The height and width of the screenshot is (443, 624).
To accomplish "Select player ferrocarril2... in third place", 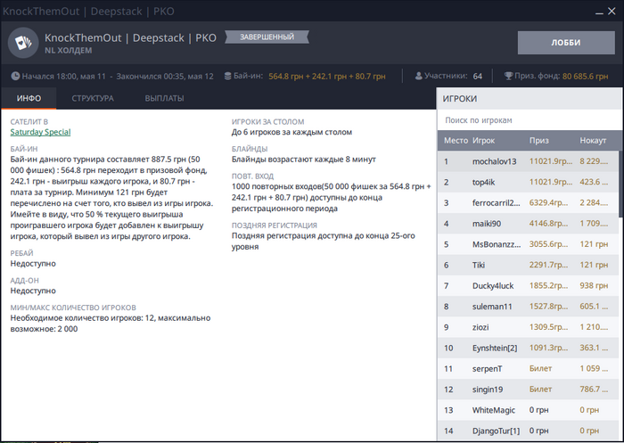I will click(x=528, y=203).
